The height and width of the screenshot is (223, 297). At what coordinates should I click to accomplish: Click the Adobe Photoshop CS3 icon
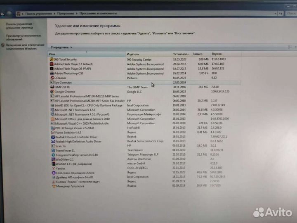click(x=52, y=73)
